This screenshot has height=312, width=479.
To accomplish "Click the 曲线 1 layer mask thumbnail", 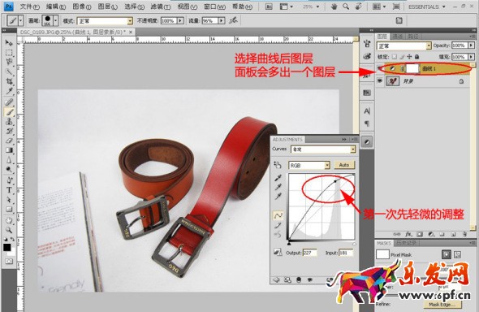I will [412, 68].
